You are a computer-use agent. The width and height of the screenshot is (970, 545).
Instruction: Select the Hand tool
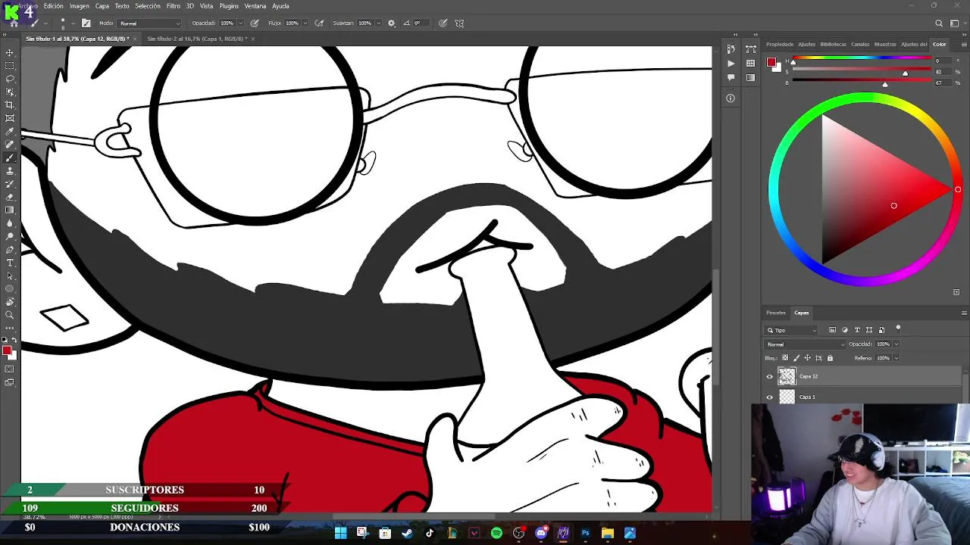pyautogui.click(x=10, y=302)
